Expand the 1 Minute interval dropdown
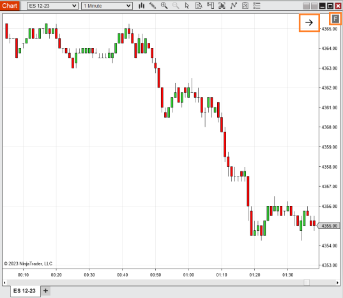The height and width of the screenshot is (298, 343). click(x=107, y=6)
